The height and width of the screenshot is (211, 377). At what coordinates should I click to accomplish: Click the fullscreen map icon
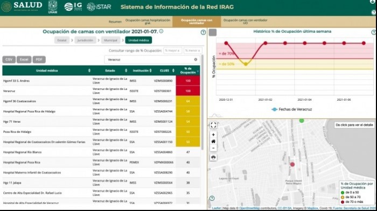[213, 125]
